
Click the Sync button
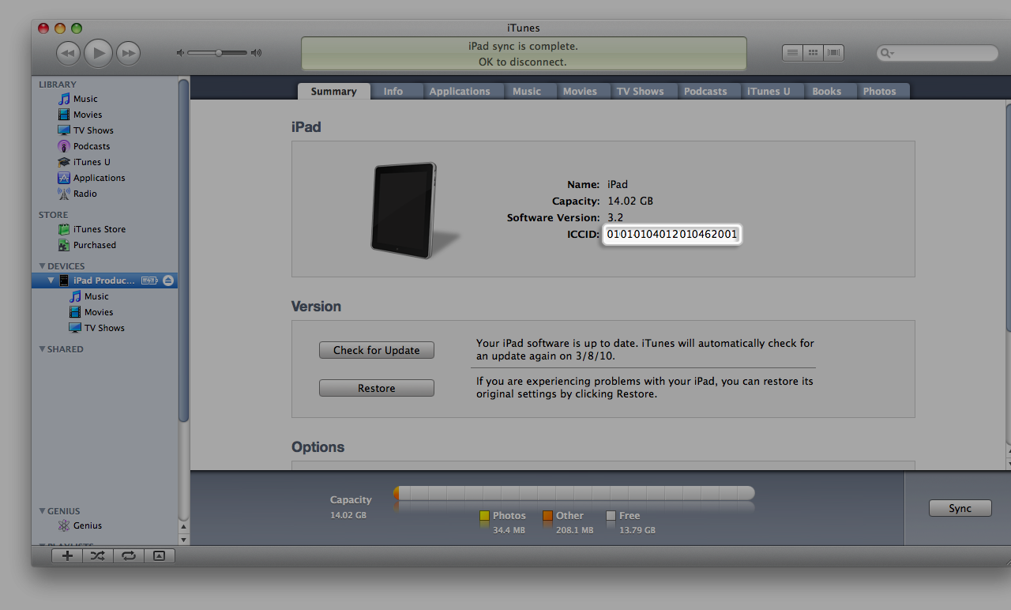click(x=960, y=508)
